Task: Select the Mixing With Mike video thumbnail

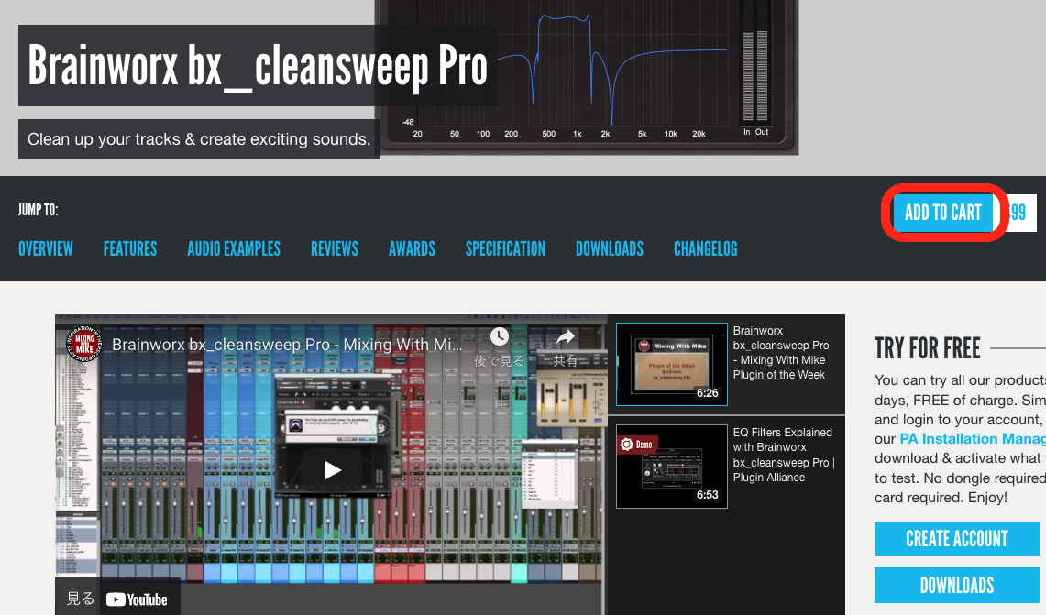Action: point(672,364)
